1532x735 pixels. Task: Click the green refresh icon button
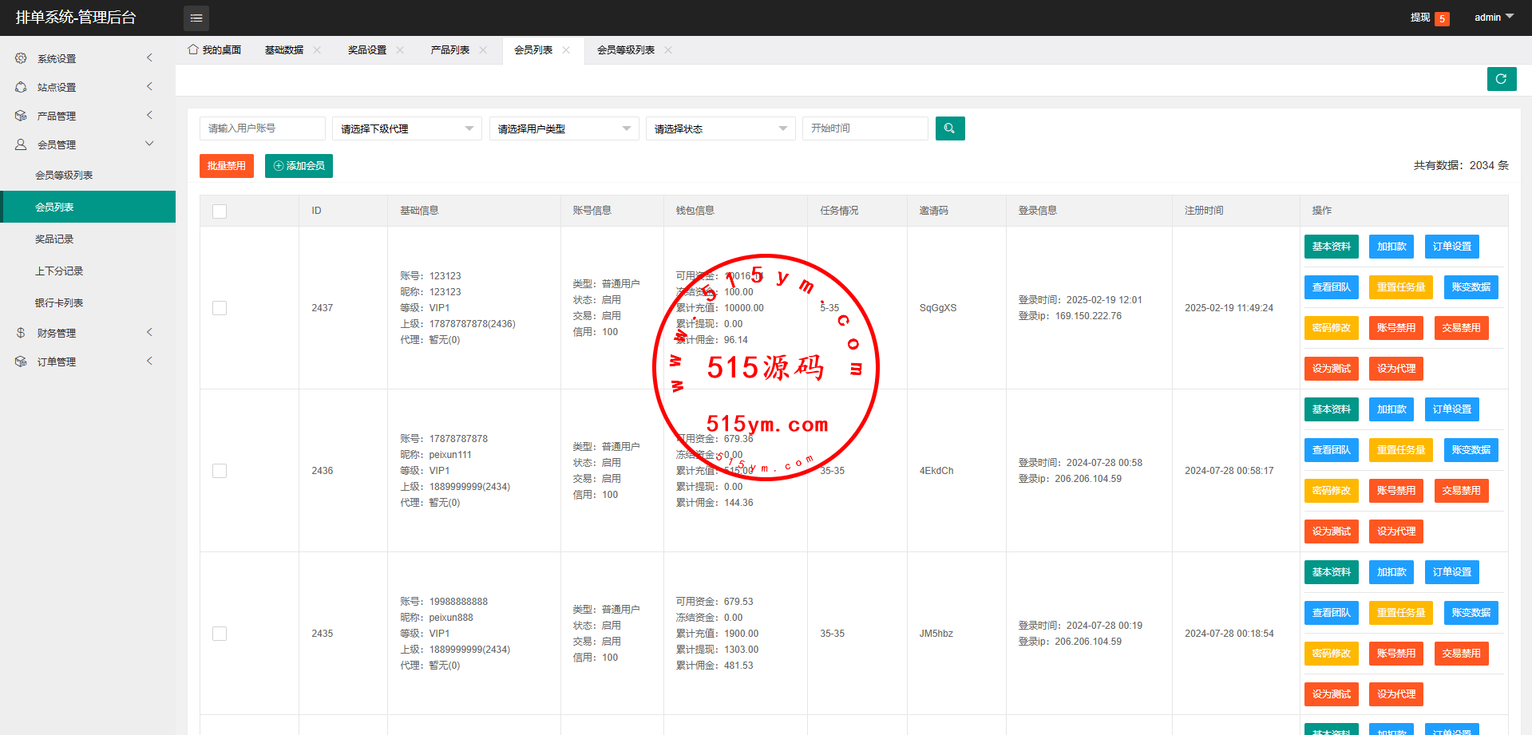click(x=1501, y=79)
